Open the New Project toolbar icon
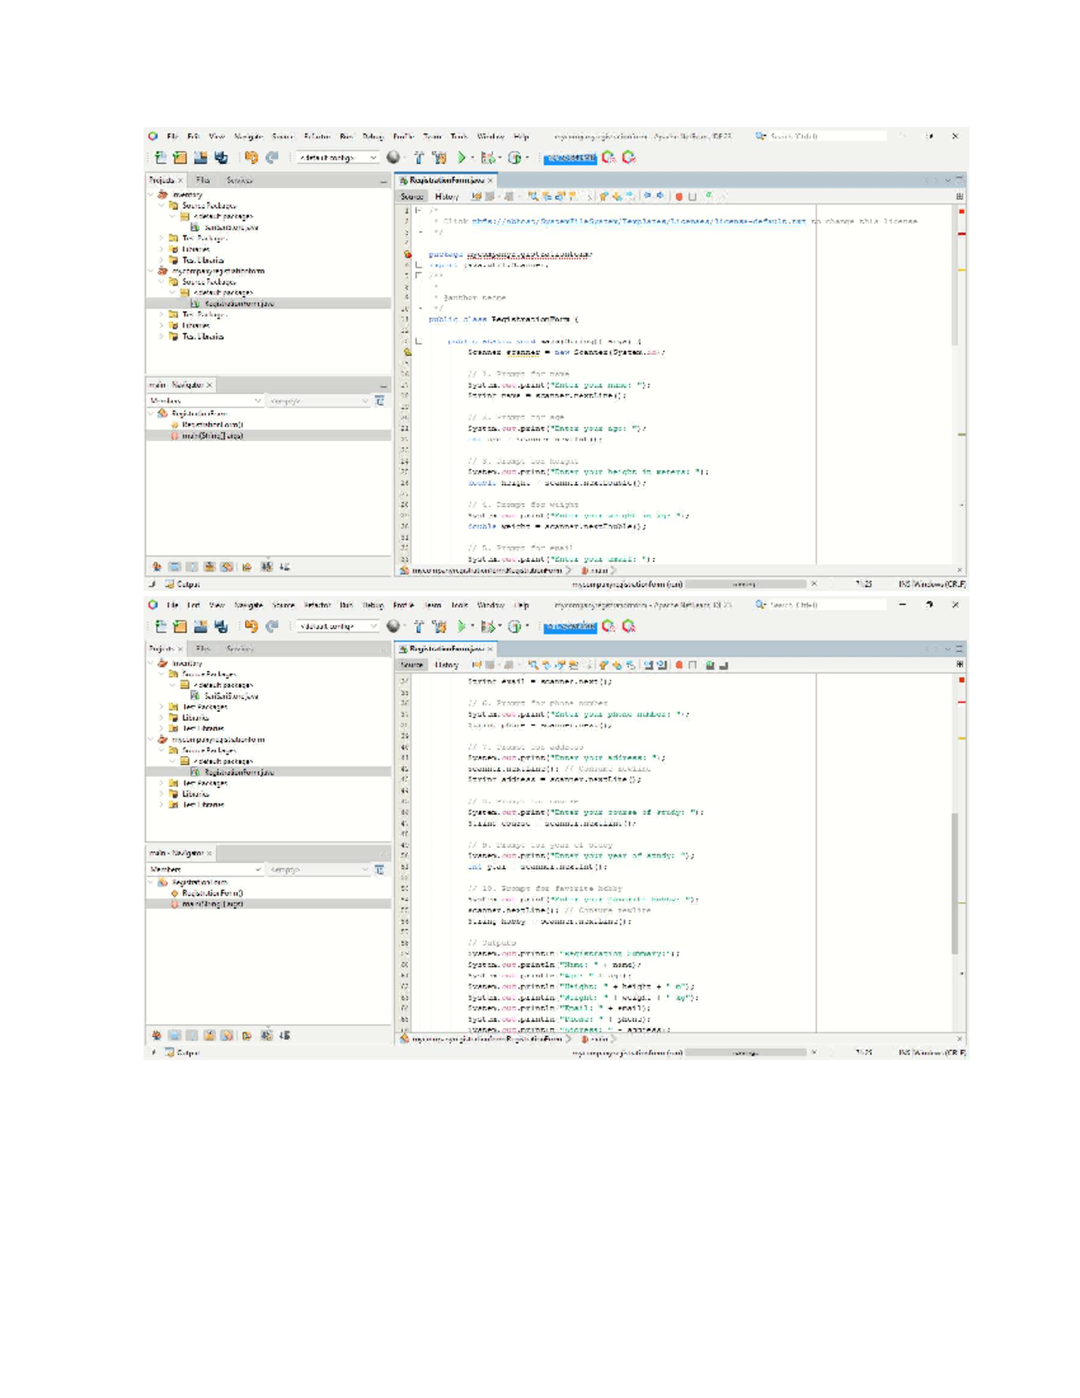 tap(182, 156)
